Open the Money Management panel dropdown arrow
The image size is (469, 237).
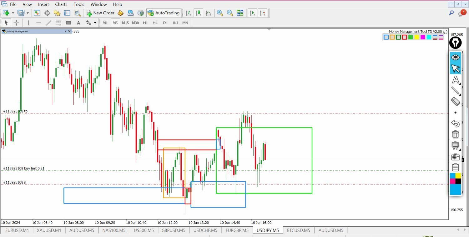coord(65,31)
